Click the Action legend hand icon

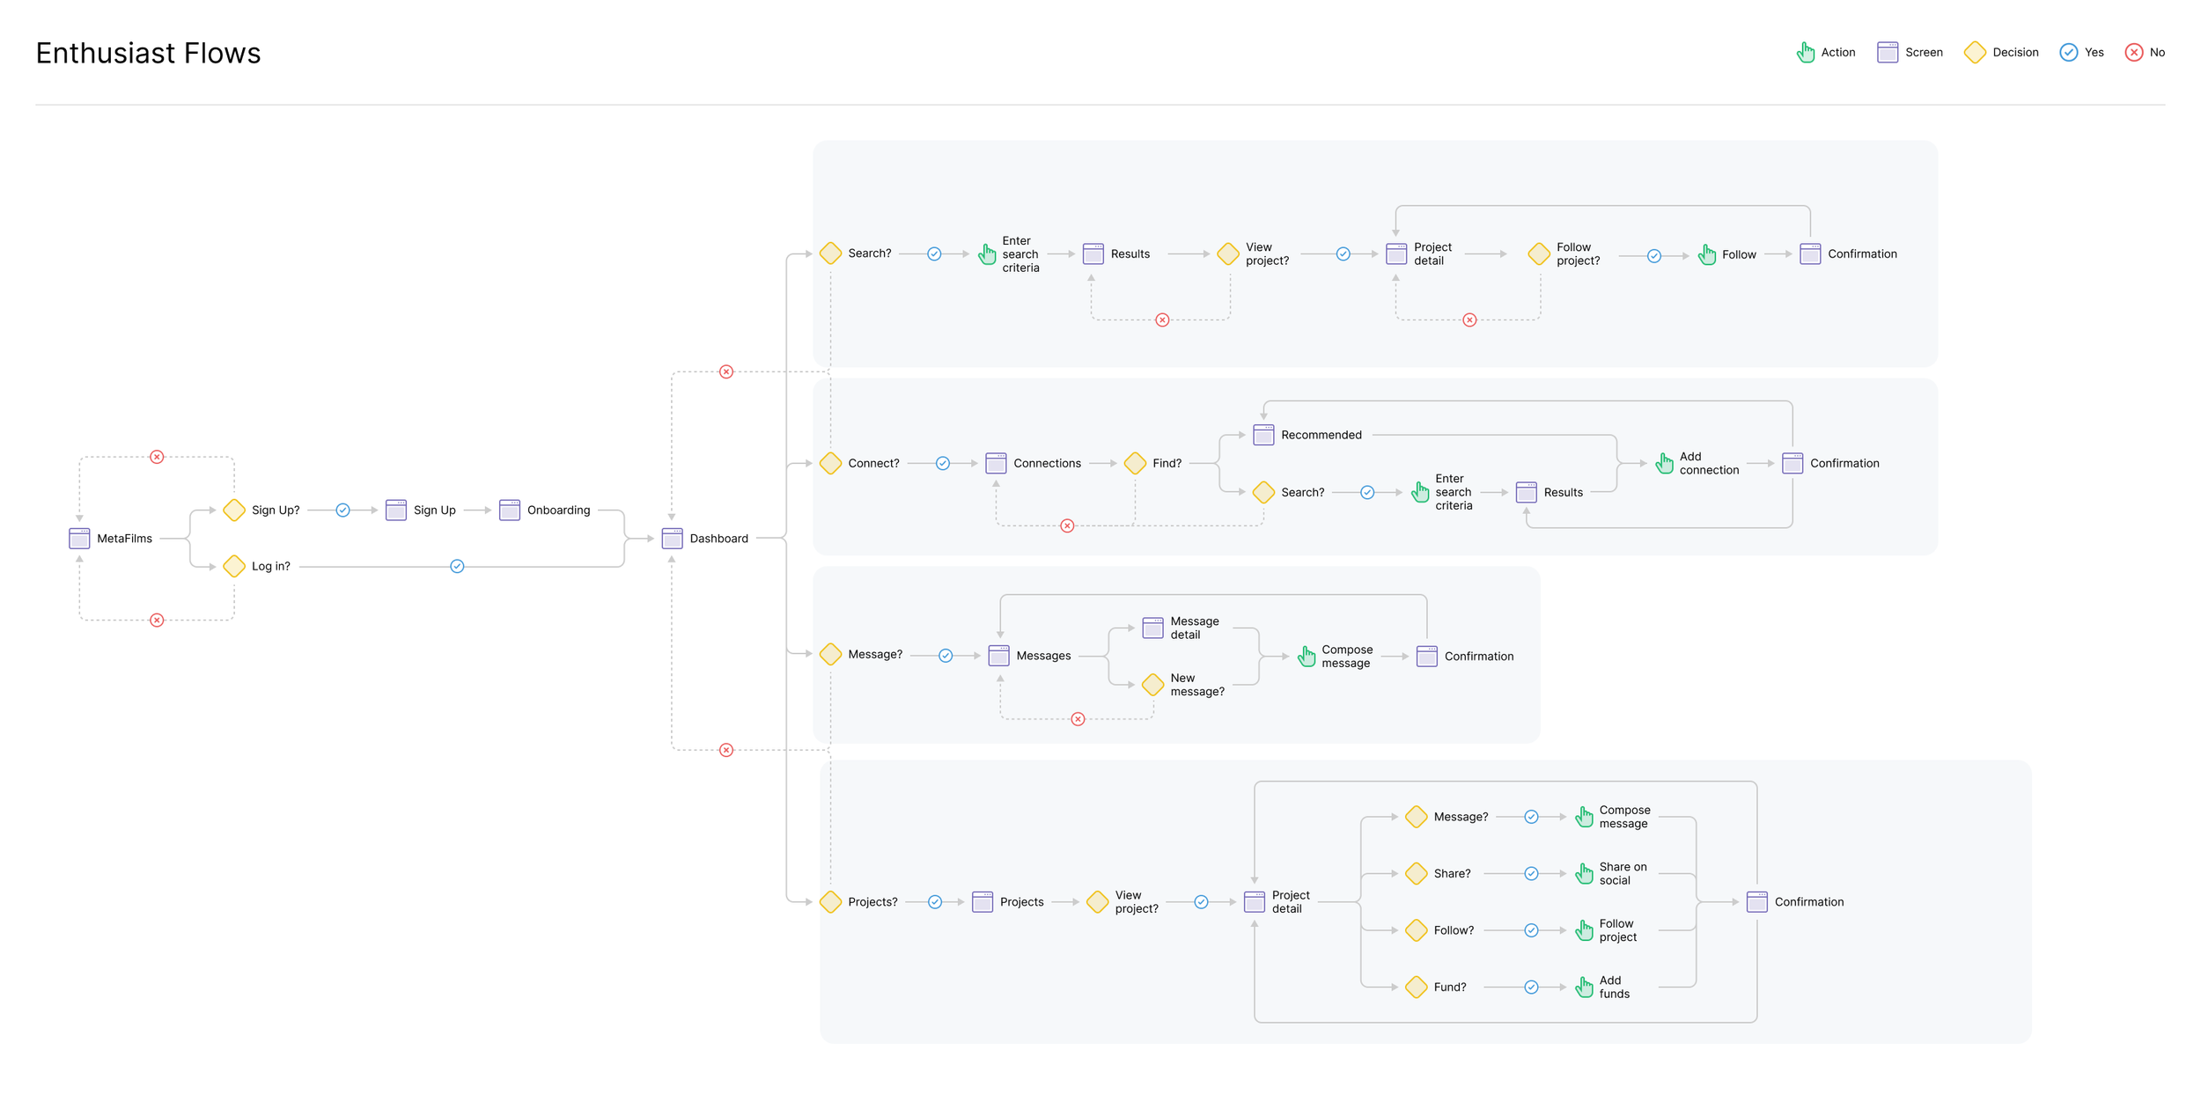point(1806,53)
